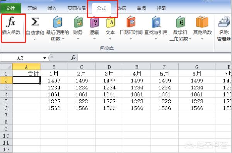Click cell C1 labeled 2月
The width and height of the screenshot is (232, 153).
82,74
